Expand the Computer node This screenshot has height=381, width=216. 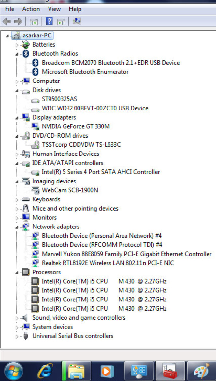pos(17,81)
